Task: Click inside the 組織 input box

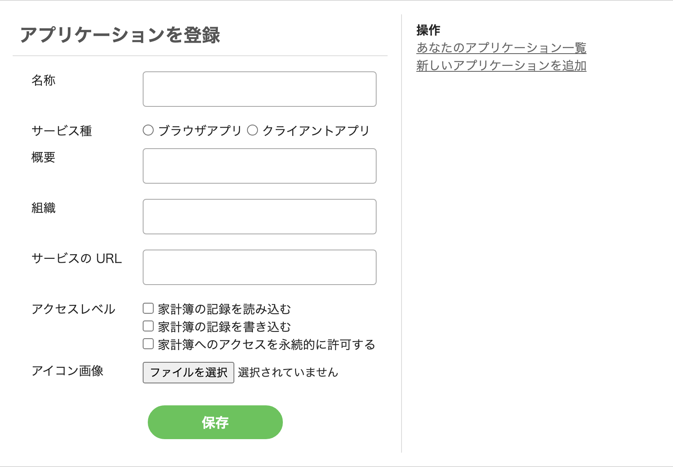Action: 259,216
